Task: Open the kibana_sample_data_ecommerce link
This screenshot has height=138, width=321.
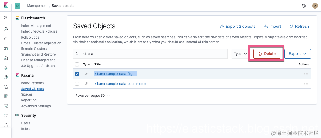Action: (x=120, y=84)
